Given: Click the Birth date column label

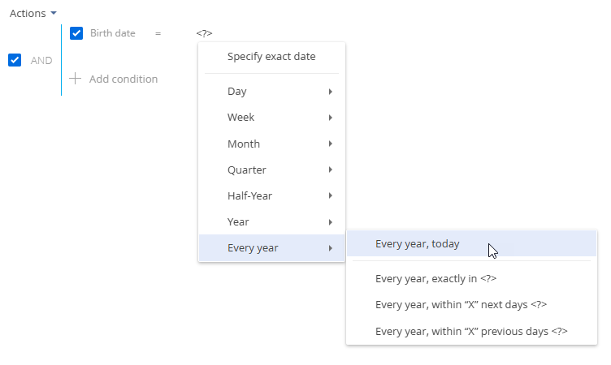Looking at the screenshot, I should [x=113, y=33].
